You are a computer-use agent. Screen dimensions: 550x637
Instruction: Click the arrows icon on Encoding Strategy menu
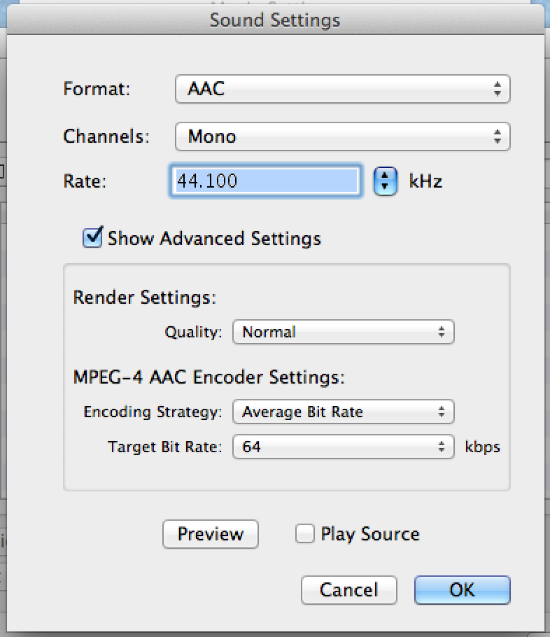click(x=442, y=412)
